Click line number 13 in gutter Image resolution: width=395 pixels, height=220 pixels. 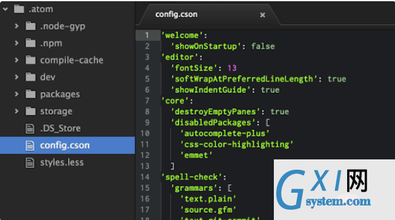pos(145,166)
